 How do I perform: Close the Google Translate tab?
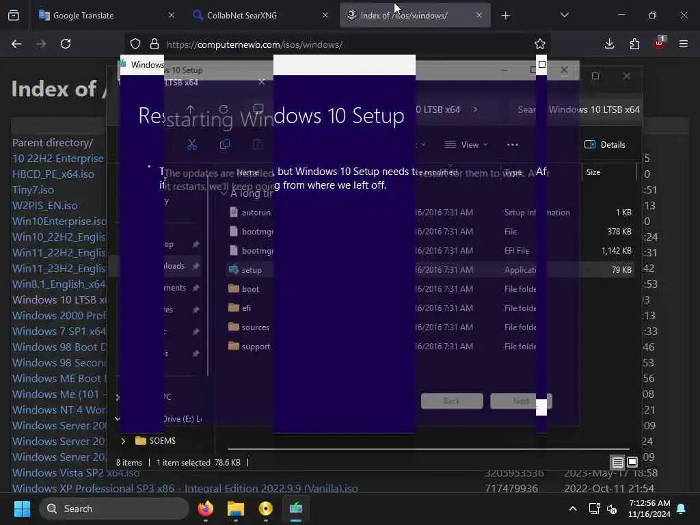(x=172, y=16)
